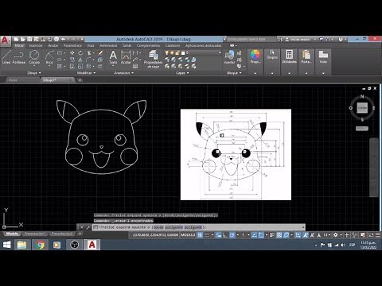Open File Explorer from the taskbar
Viewport: 382px width, 286px height.
[22, 245]
